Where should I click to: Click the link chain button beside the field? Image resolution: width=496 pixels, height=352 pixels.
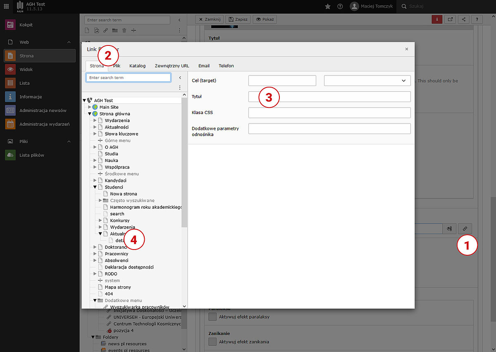click(x=465, y=228)
